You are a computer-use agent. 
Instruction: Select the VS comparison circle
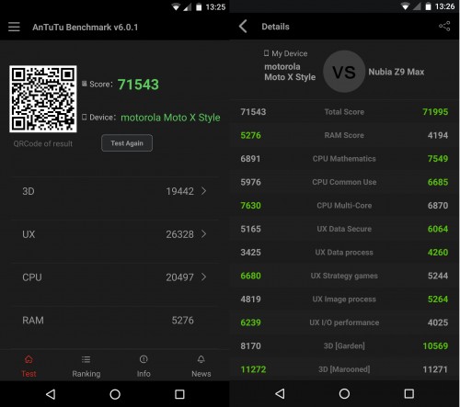pyautogui.click(x=344, y=72)
